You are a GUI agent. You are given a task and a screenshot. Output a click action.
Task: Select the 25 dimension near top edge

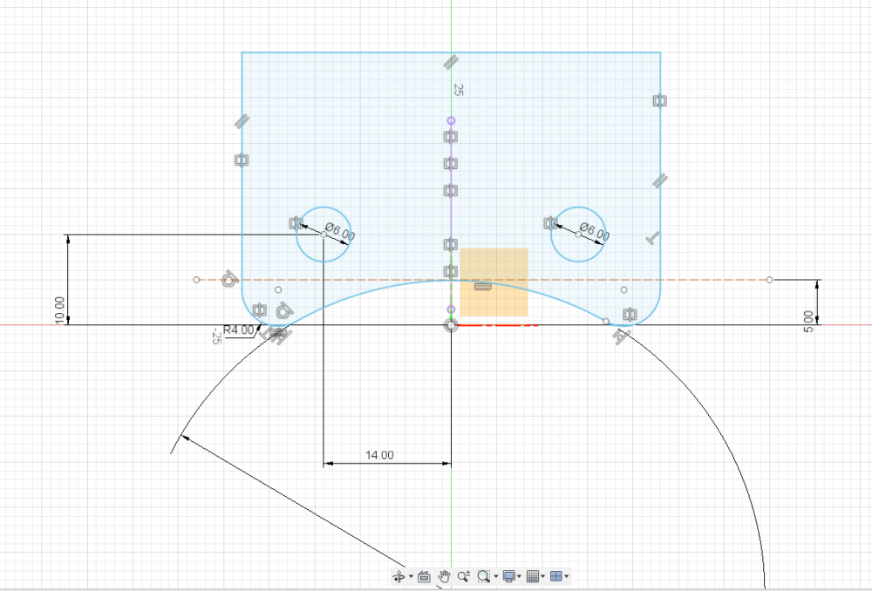click(458, 90)
